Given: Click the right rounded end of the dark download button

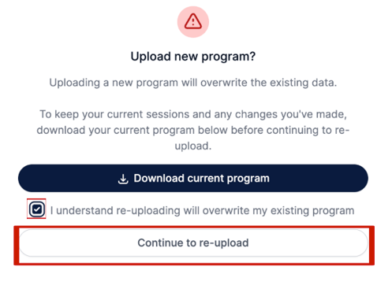Looking at the screenshot, I should pos(357,178).
